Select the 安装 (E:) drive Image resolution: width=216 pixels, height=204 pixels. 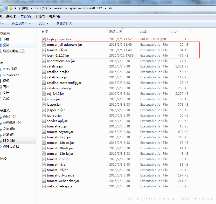[x=9, y=128]
